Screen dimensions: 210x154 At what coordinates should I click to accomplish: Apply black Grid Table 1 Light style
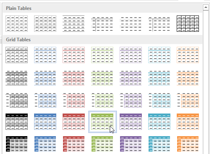(17, 55)
